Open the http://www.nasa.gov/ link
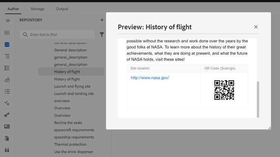 150,78
